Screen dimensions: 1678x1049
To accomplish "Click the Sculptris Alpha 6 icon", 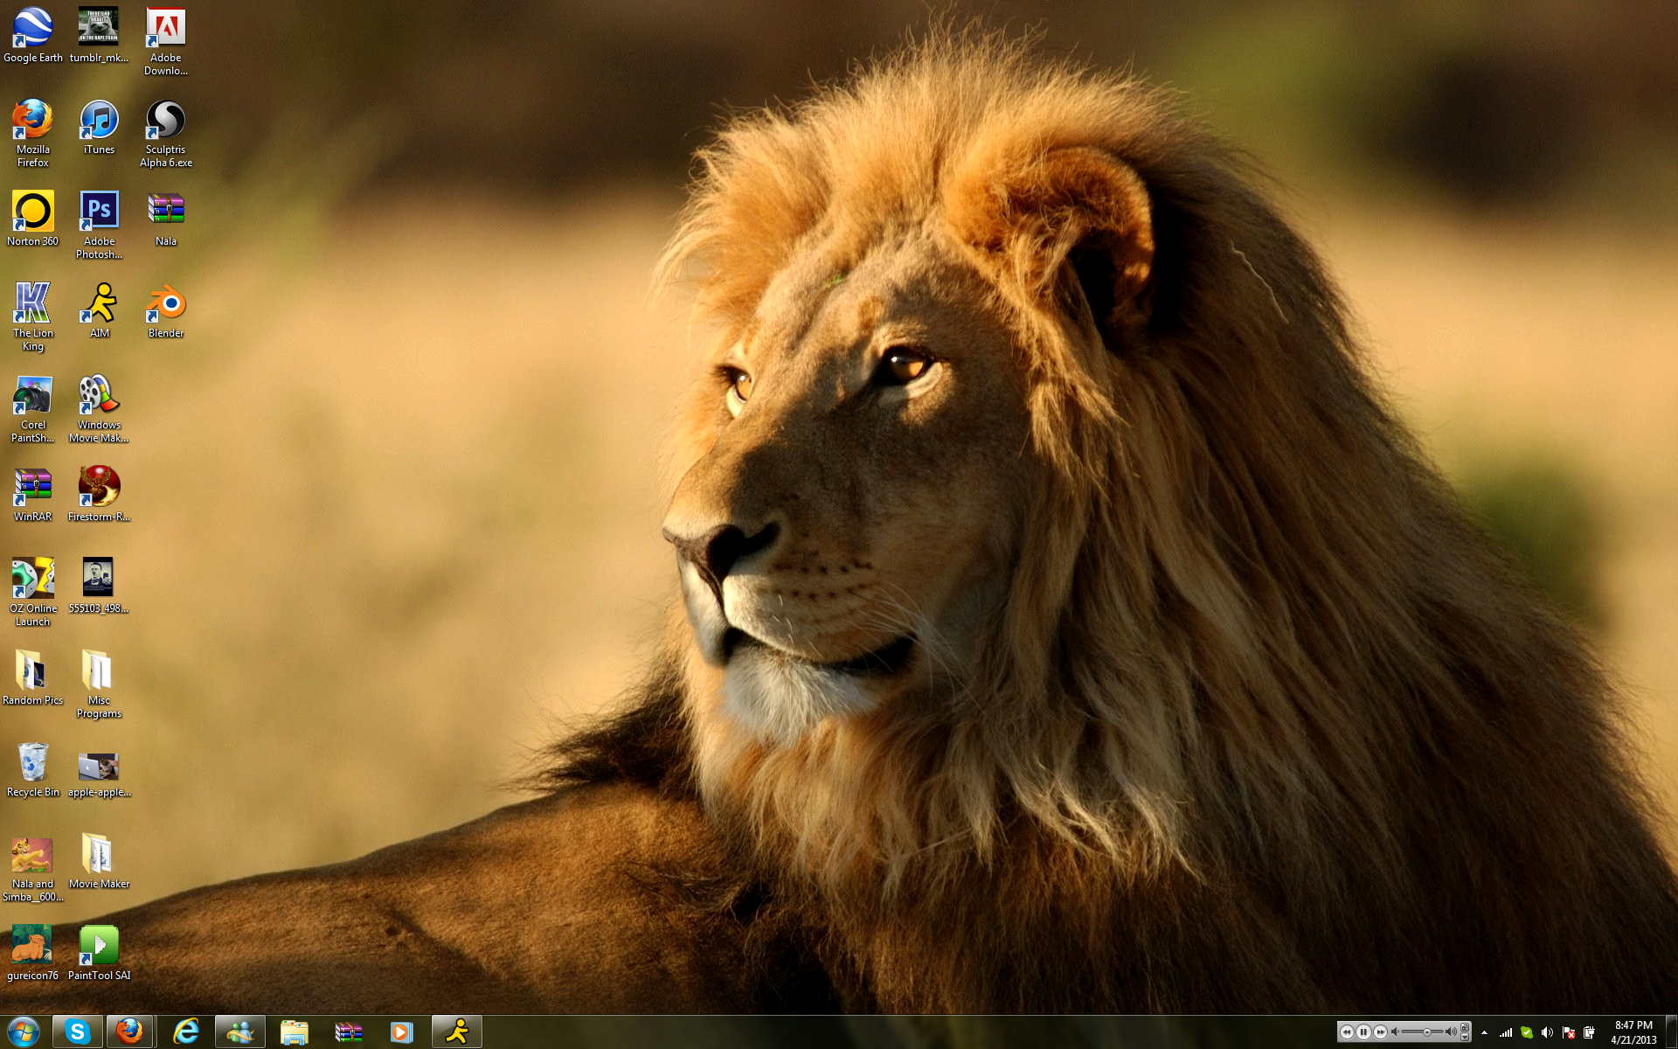I will tap(165, 121).
